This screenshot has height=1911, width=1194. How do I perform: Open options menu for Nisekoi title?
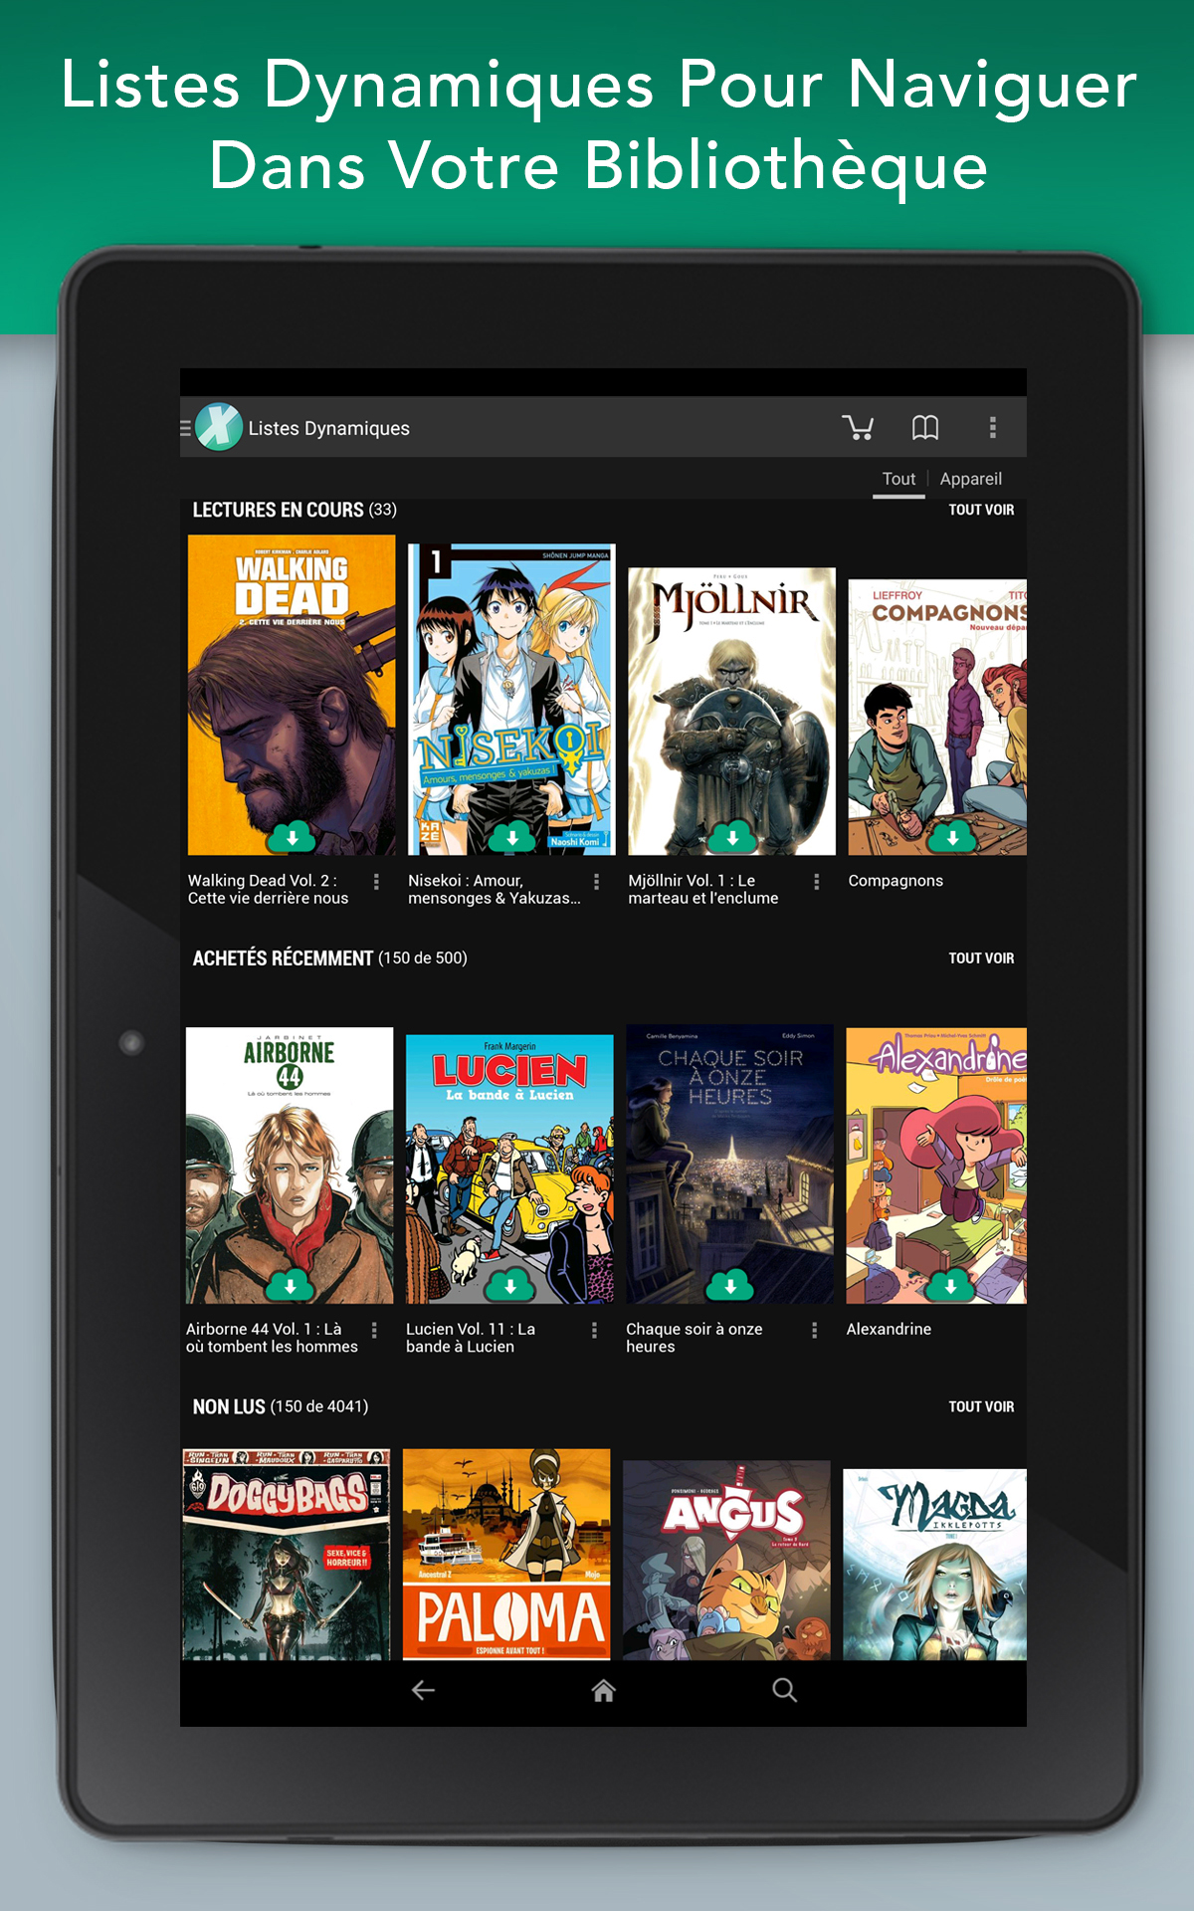tap(596, 882)
